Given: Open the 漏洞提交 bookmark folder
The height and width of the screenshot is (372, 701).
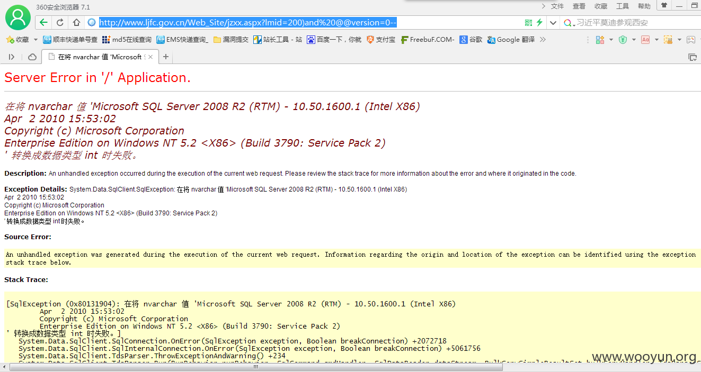Looking at the screenshot, I should (231, 40).
